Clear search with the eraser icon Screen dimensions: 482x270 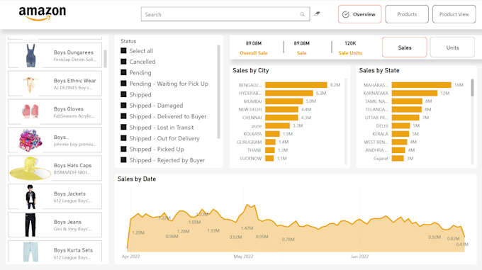pos(317,14)
